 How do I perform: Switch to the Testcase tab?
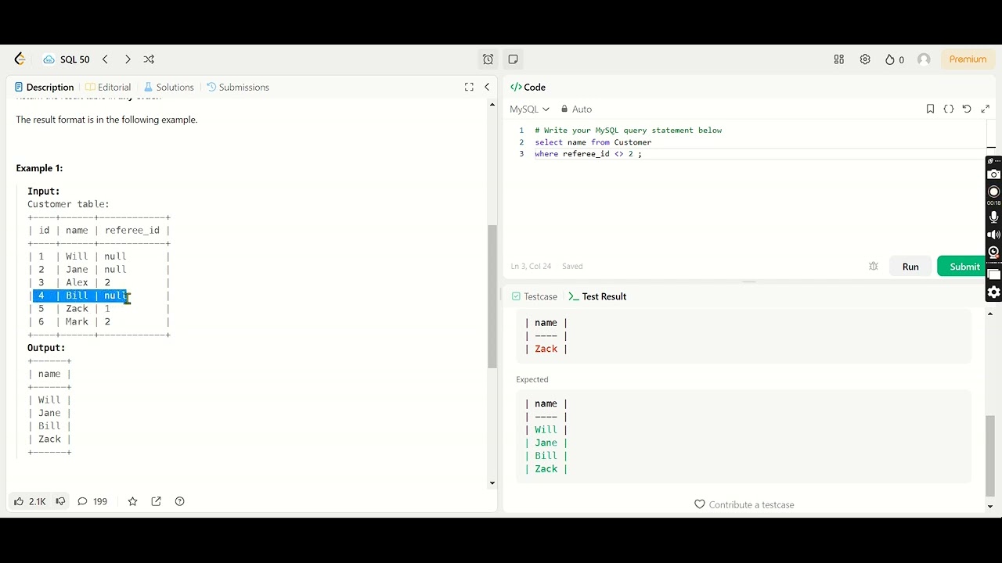[x=534, y=296]
